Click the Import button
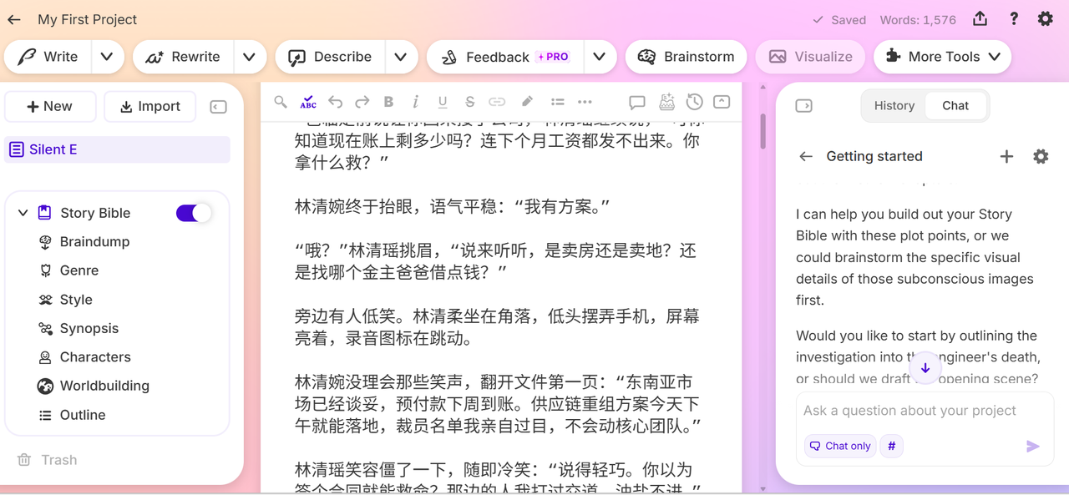 click(x=150, y=107)
